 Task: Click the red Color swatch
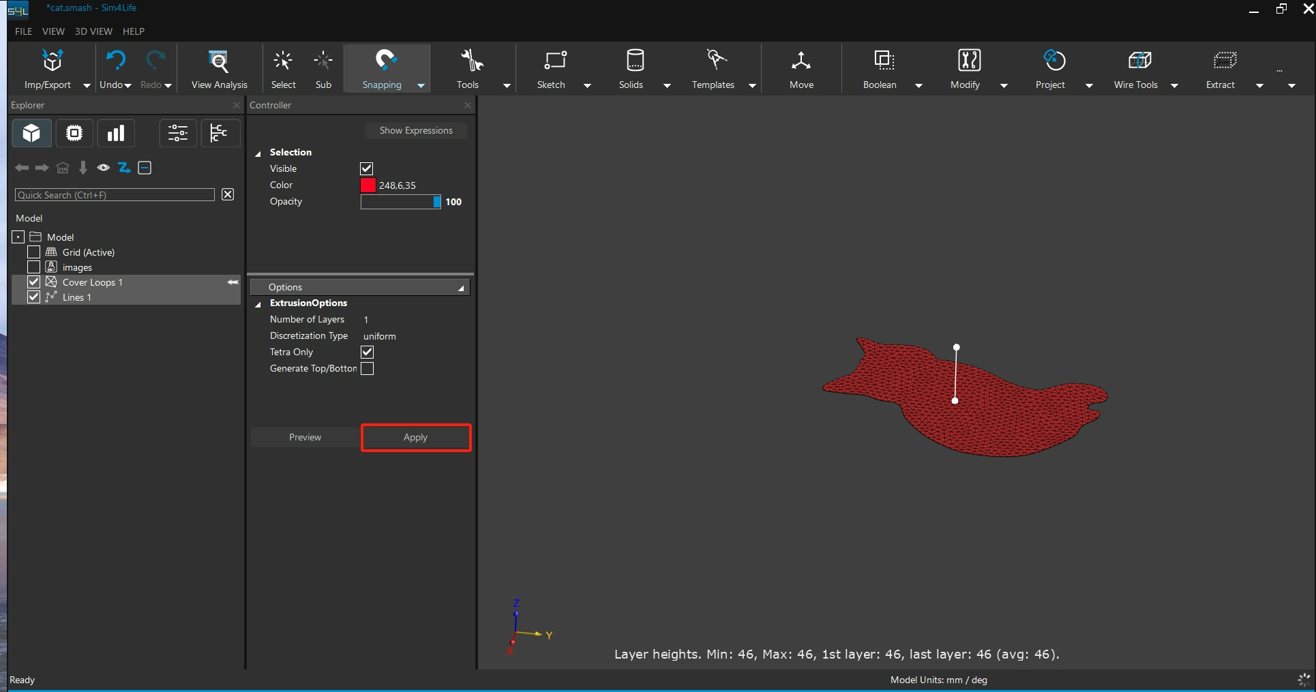point(368,185)
